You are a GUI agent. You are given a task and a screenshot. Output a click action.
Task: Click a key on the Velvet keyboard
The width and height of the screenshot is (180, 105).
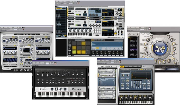(61, 94)
